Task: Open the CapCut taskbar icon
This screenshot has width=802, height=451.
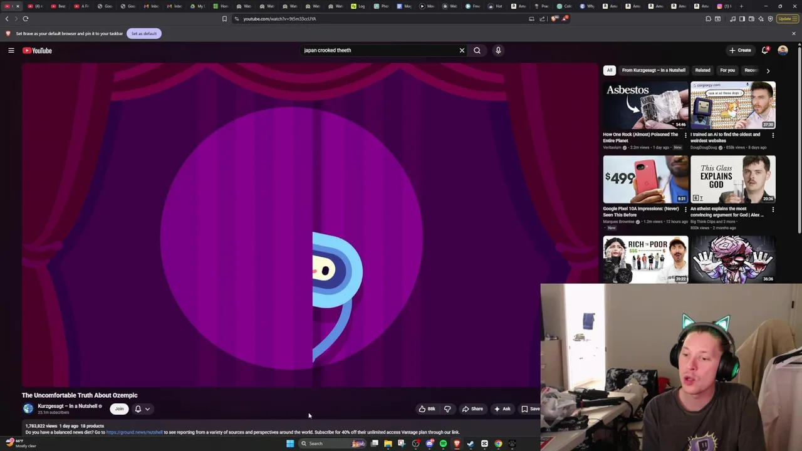Action: (484, 443)
